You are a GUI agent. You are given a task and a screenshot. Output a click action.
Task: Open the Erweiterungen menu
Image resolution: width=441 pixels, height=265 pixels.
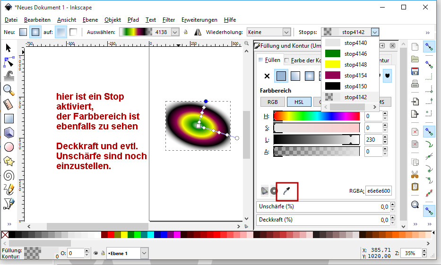click(199, 20)
